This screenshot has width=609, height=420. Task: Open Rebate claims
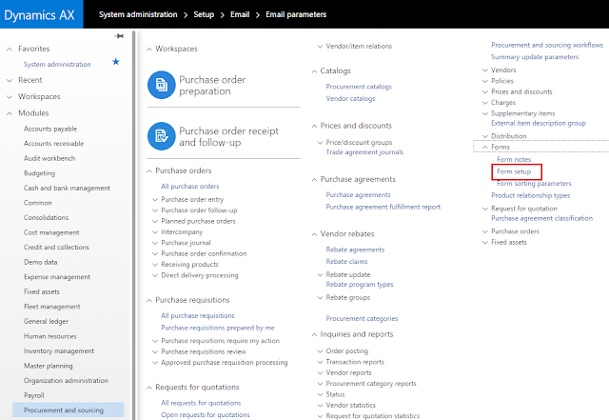pos(346,261)
